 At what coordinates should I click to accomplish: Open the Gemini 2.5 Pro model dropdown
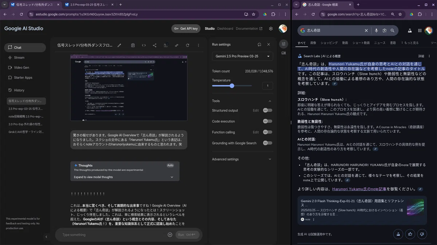pos(243,56)
